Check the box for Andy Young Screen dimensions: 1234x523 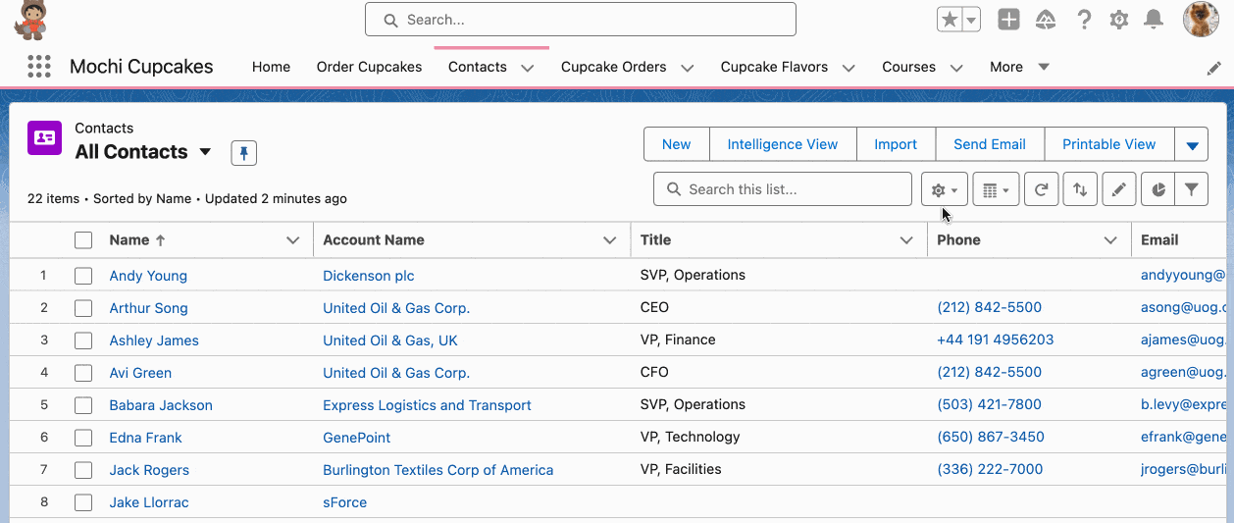coord(83,276)
